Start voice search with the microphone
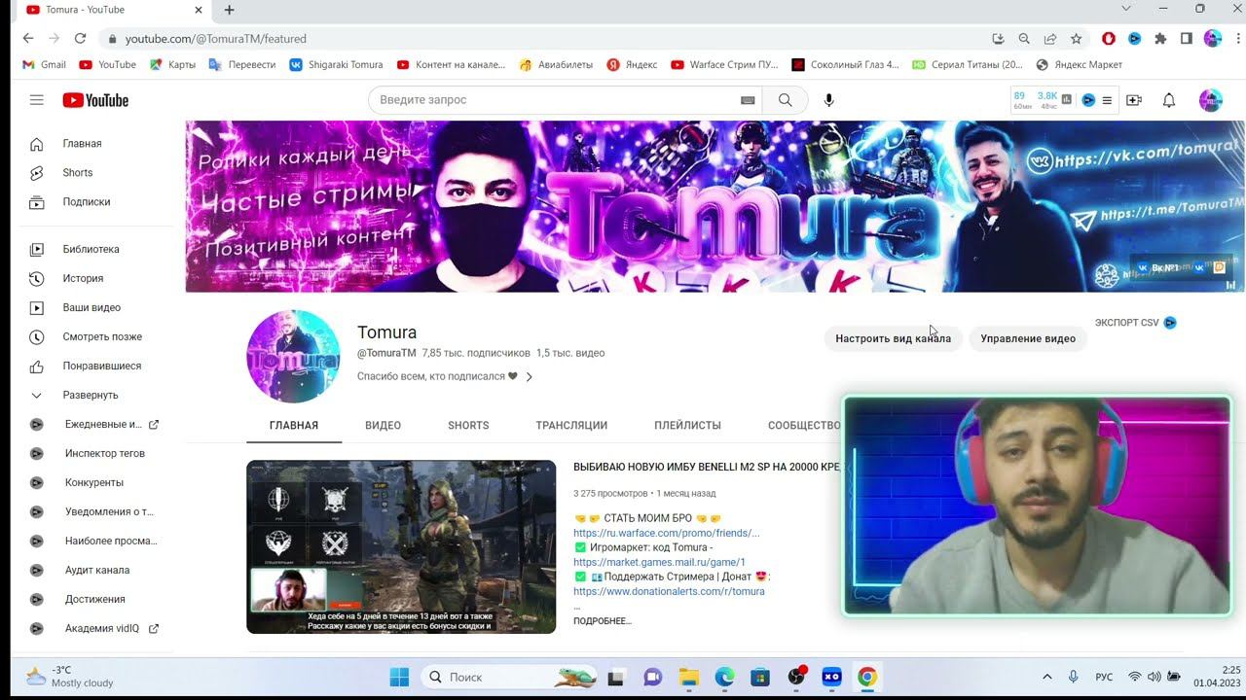This screenshot has height=700, width=1246. (x=828, y=100)
